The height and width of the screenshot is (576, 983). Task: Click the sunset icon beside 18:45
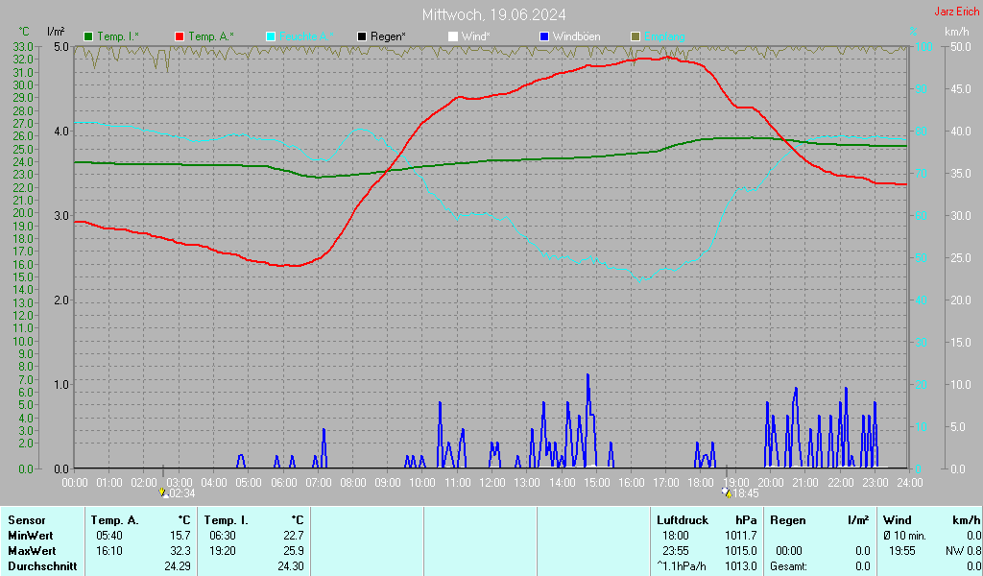pyautogui.click(x=728, y=493)
